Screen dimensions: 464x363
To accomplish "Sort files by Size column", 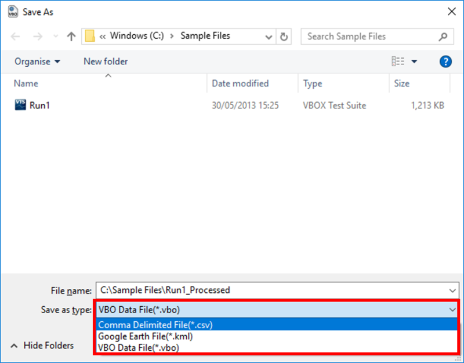I will pos(401,84).
